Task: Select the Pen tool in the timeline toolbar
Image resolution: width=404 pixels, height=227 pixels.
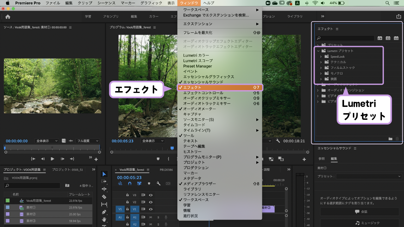Action: (104, 212)
